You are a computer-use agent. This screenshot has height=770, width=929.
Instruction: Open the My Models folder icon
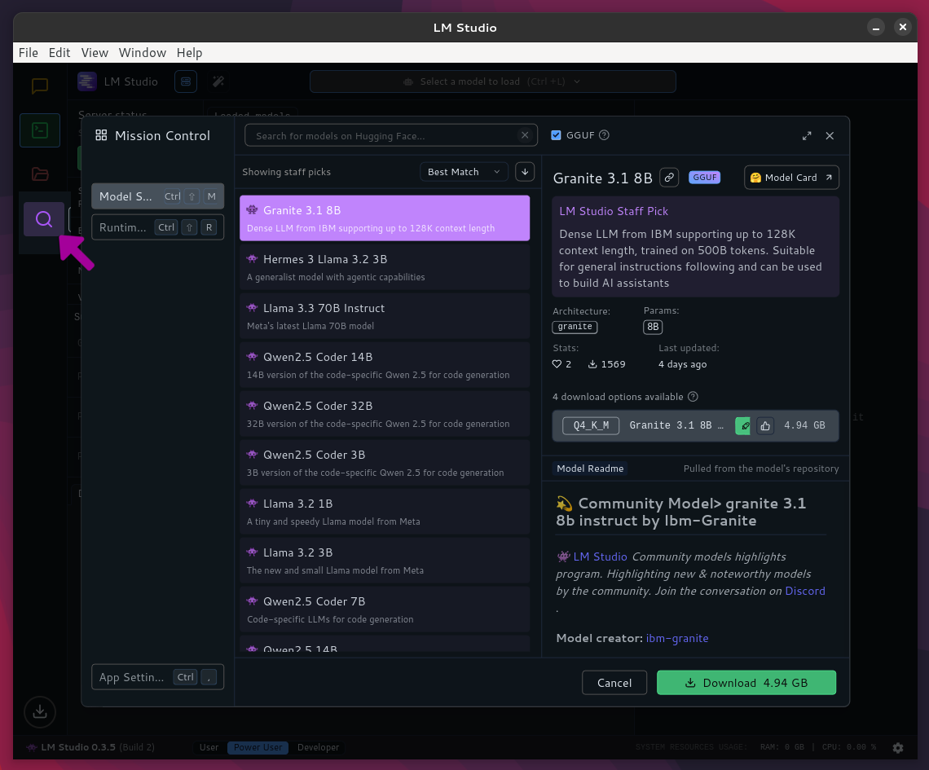40,174
